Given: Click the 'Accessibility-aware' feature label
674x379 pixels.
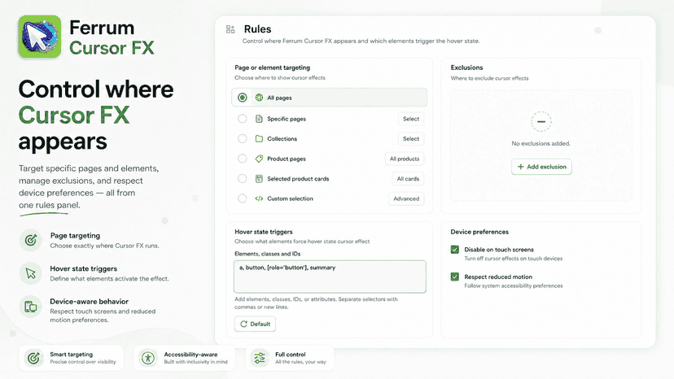Looking at the screenshot, I should tap(190, 355).
